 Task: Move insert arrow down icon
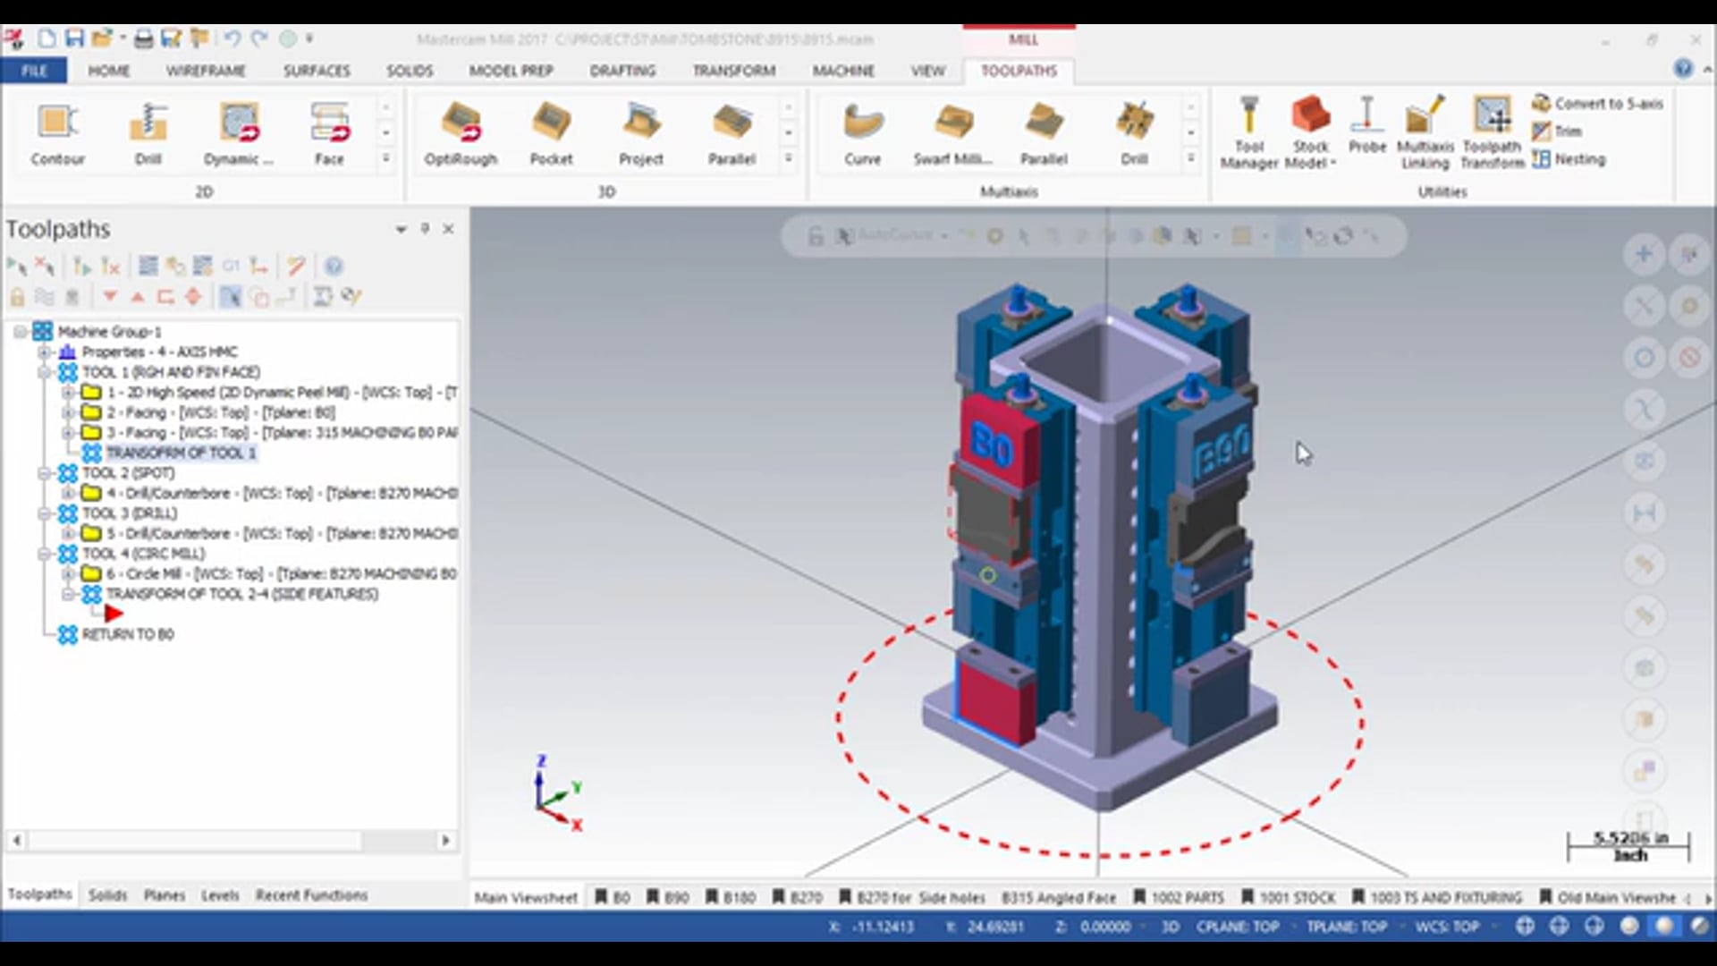point(110,297)
